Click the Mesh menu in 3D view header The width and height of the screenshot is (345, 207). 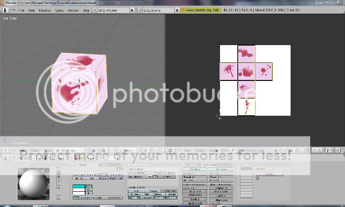click(48, 151)
